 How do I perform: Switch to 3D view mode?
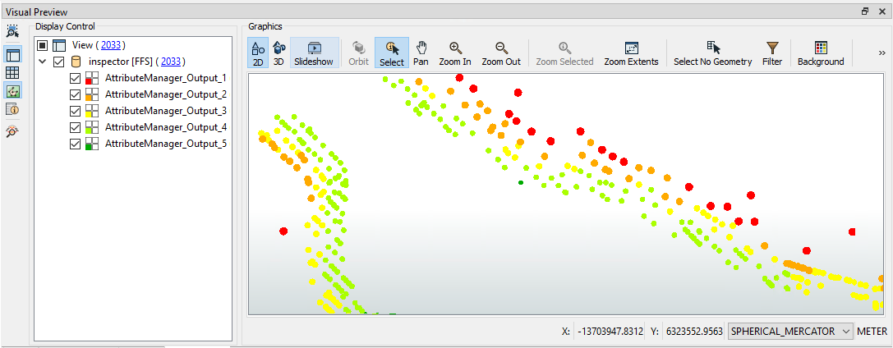click(x=279, y=53)
